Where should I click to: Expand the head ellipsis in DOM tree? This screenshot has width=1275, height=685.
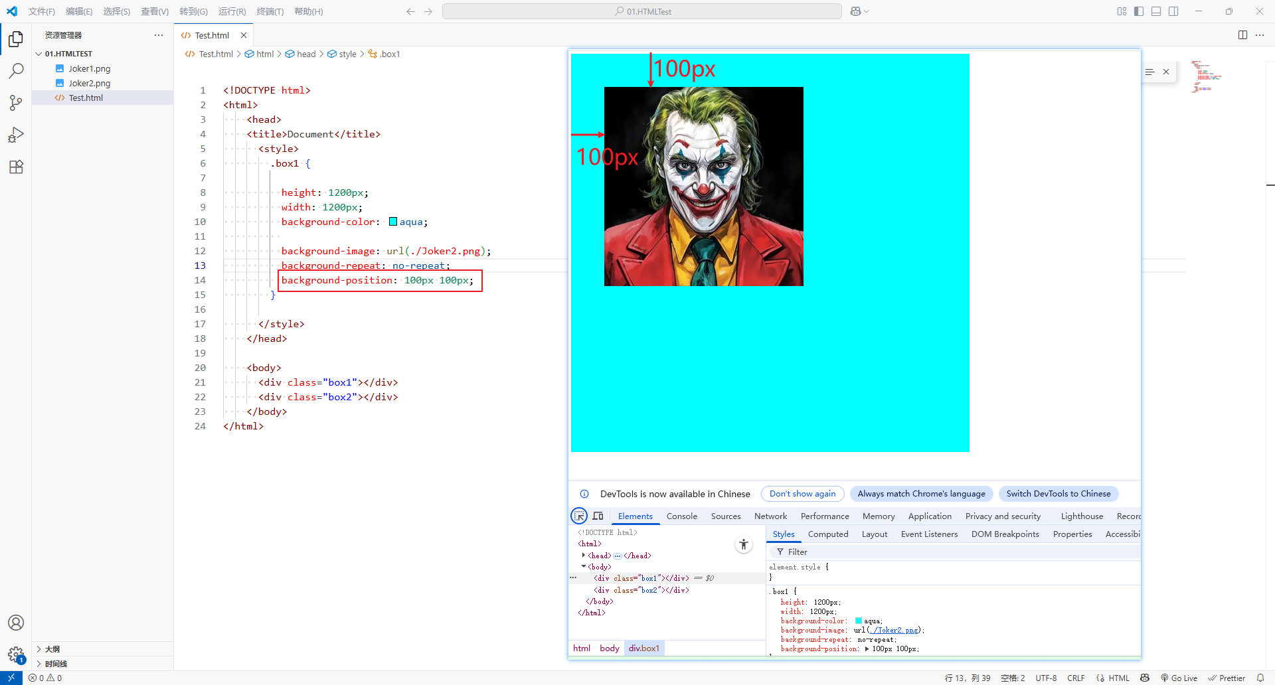(618, 556)
